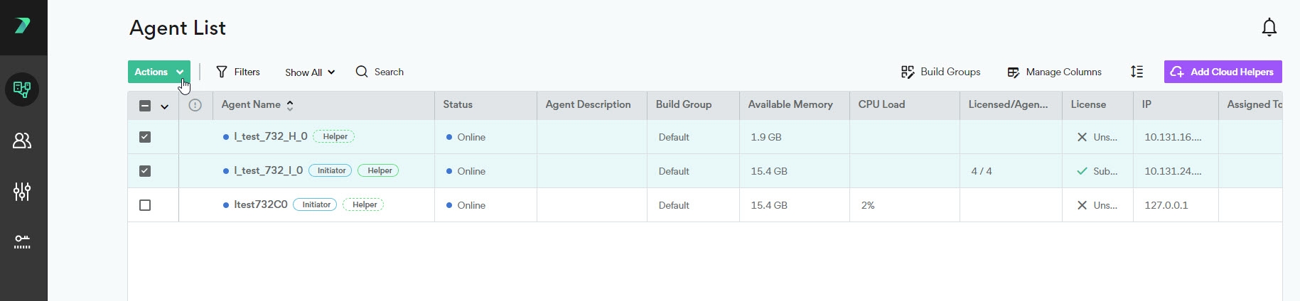
Task: Click Add Cloud Helpers button
Action: [1223, 72]
